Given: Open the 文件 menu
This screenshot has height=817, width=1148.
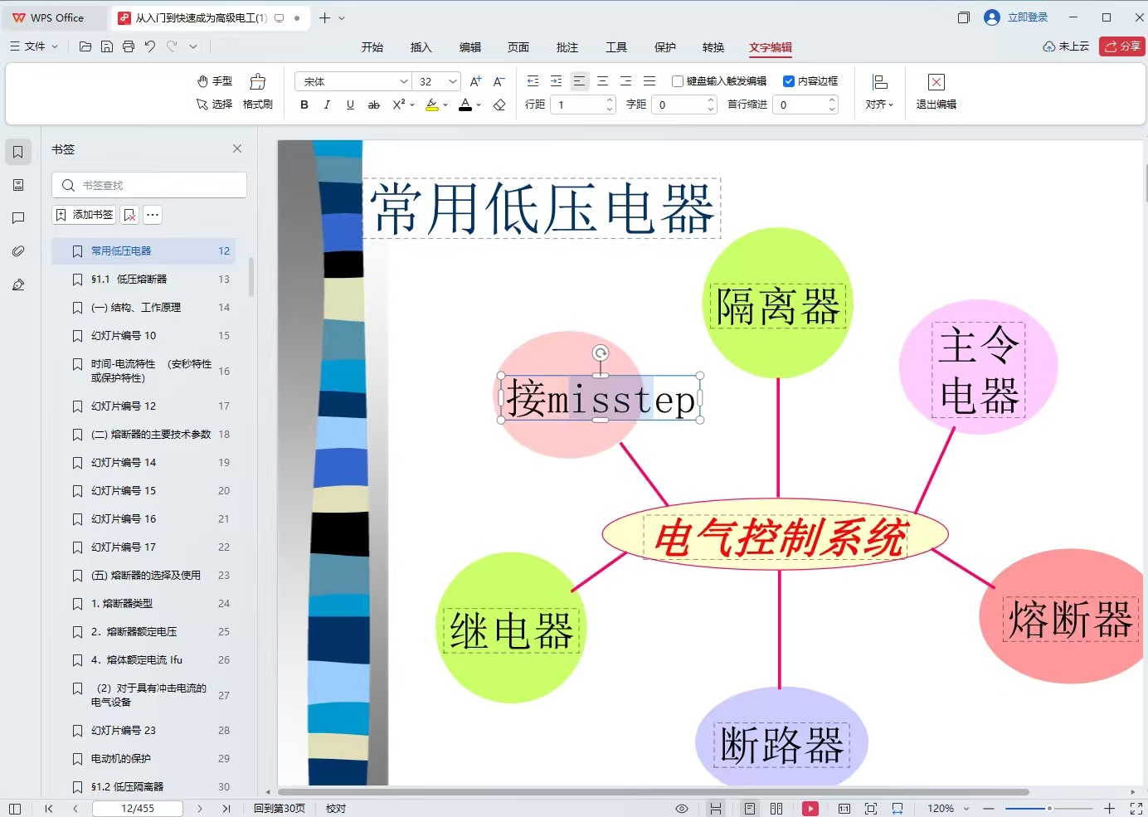Looking at the screenshot, I should pyautogui.click(x=34, y=46).
